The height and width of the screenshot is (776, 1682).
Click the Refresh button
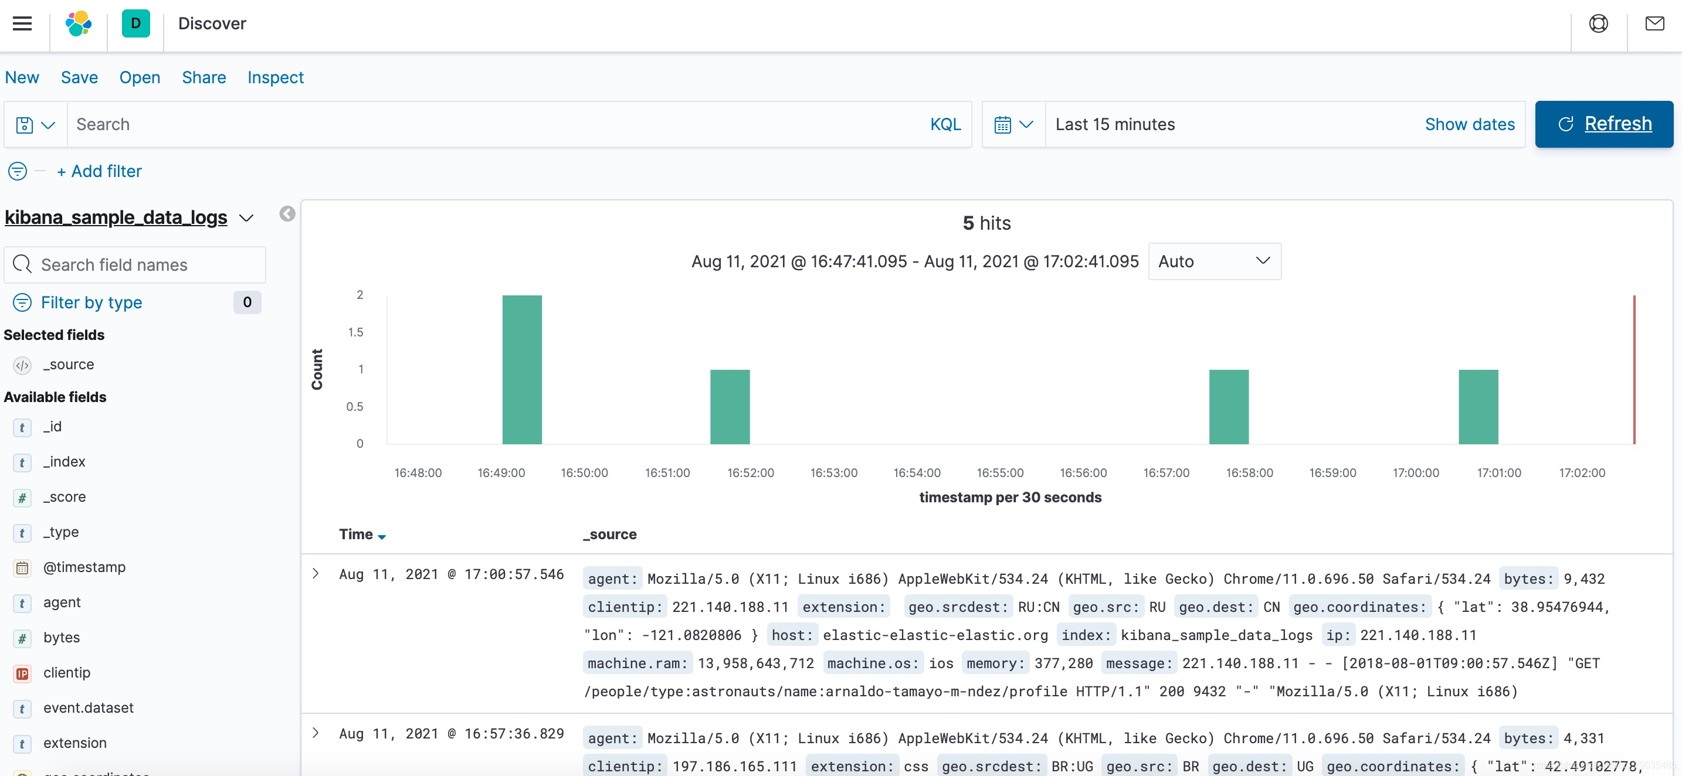coord(1603,124)
